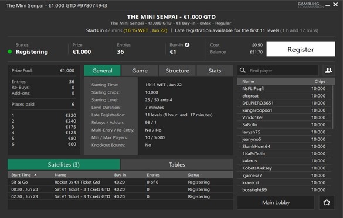Click the Gambling Commission logo
The image size is (343, 218).
(x=311, y=5)
